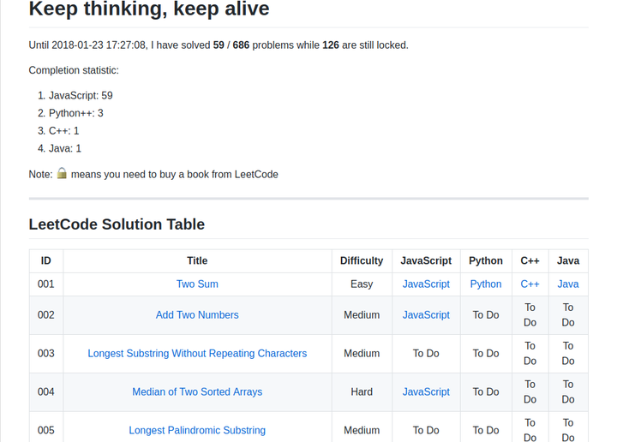Select the ID cell 001

(x=46, y=284)
